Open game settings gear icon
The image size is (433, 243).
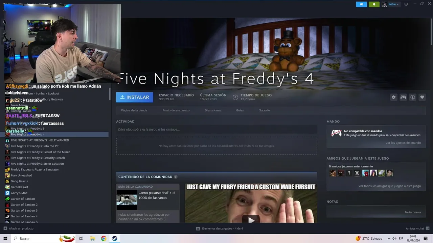[394, 97]
